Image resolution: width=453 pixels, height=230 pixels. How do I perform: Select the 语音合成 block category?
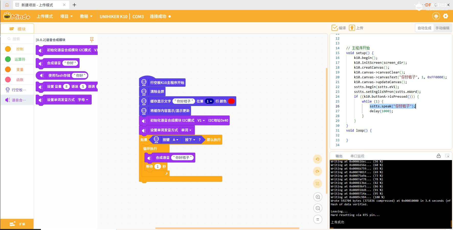[x=17, y=100]
